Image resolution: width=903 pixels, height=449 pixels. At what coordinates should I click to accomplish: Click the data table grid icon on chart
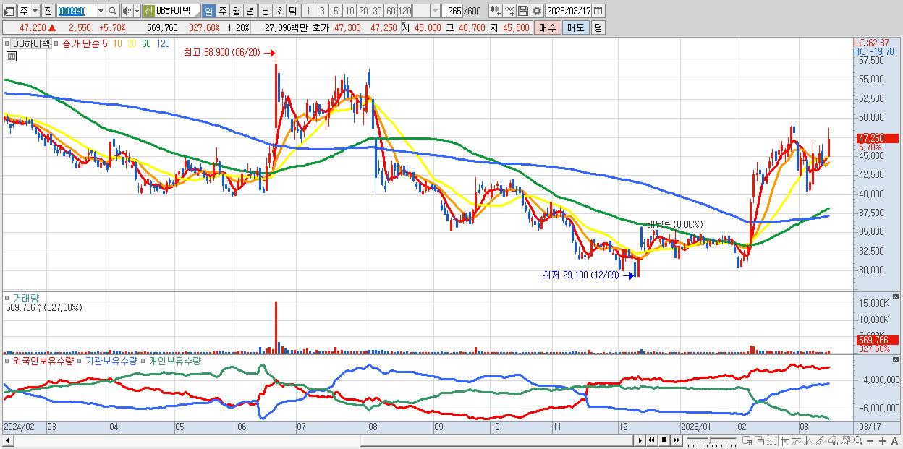[12, 56]
